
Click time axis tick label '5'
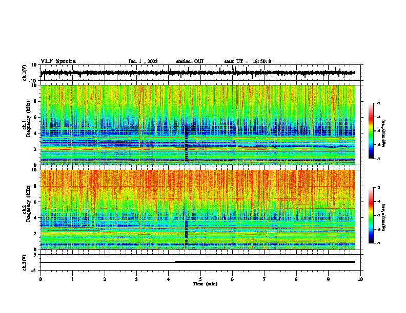(x=200, y=279)
